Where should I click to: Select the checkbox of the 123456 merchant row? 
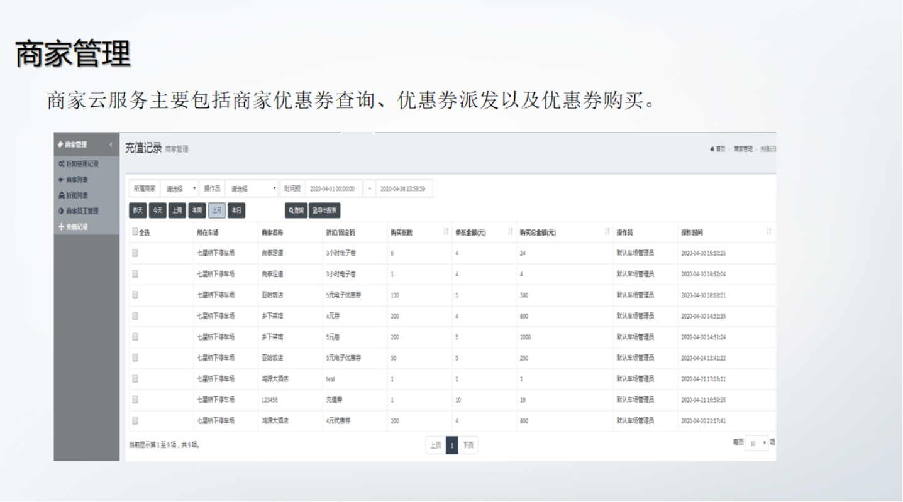point(135,400)
